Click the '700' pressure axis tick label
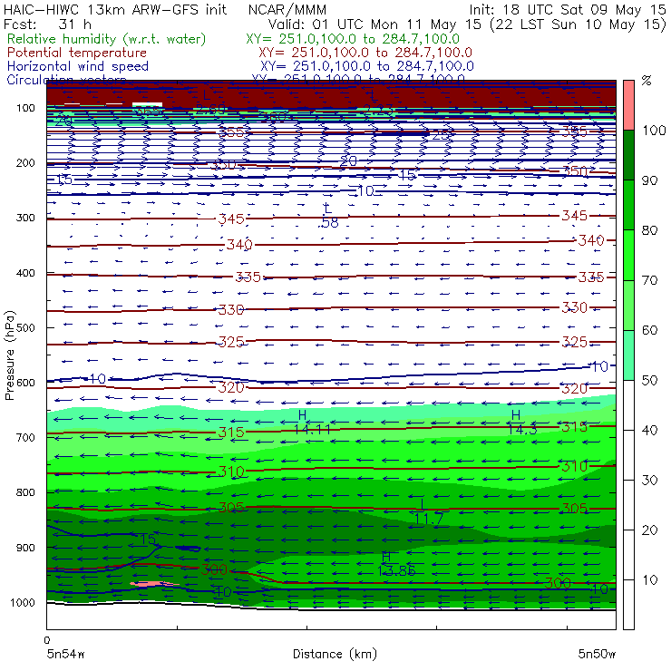This screenshot has width=671, height=671. (25, 438)
